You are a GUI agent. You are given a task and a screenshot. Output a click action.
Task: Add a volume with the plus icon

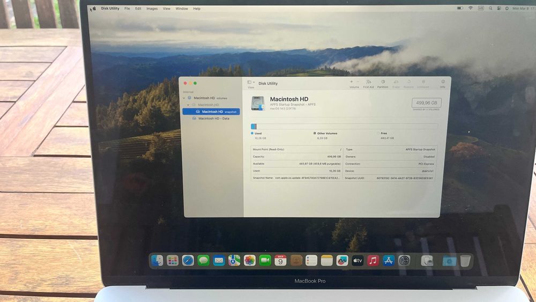(352, 82)
